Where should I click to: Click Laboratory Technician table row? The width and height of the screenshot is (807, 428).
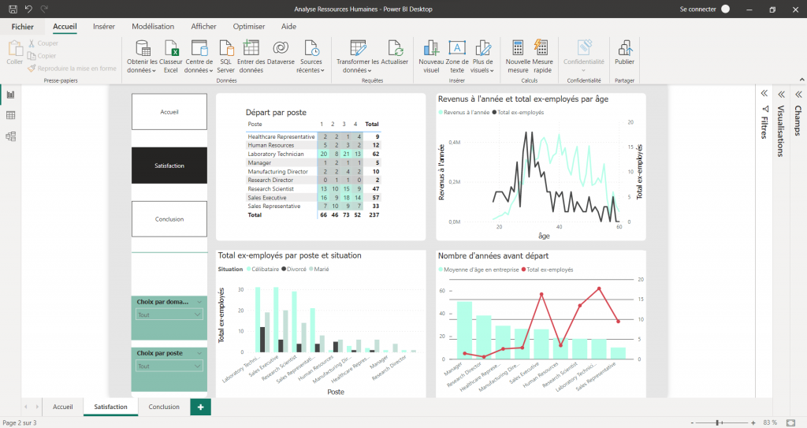[314, 154]
